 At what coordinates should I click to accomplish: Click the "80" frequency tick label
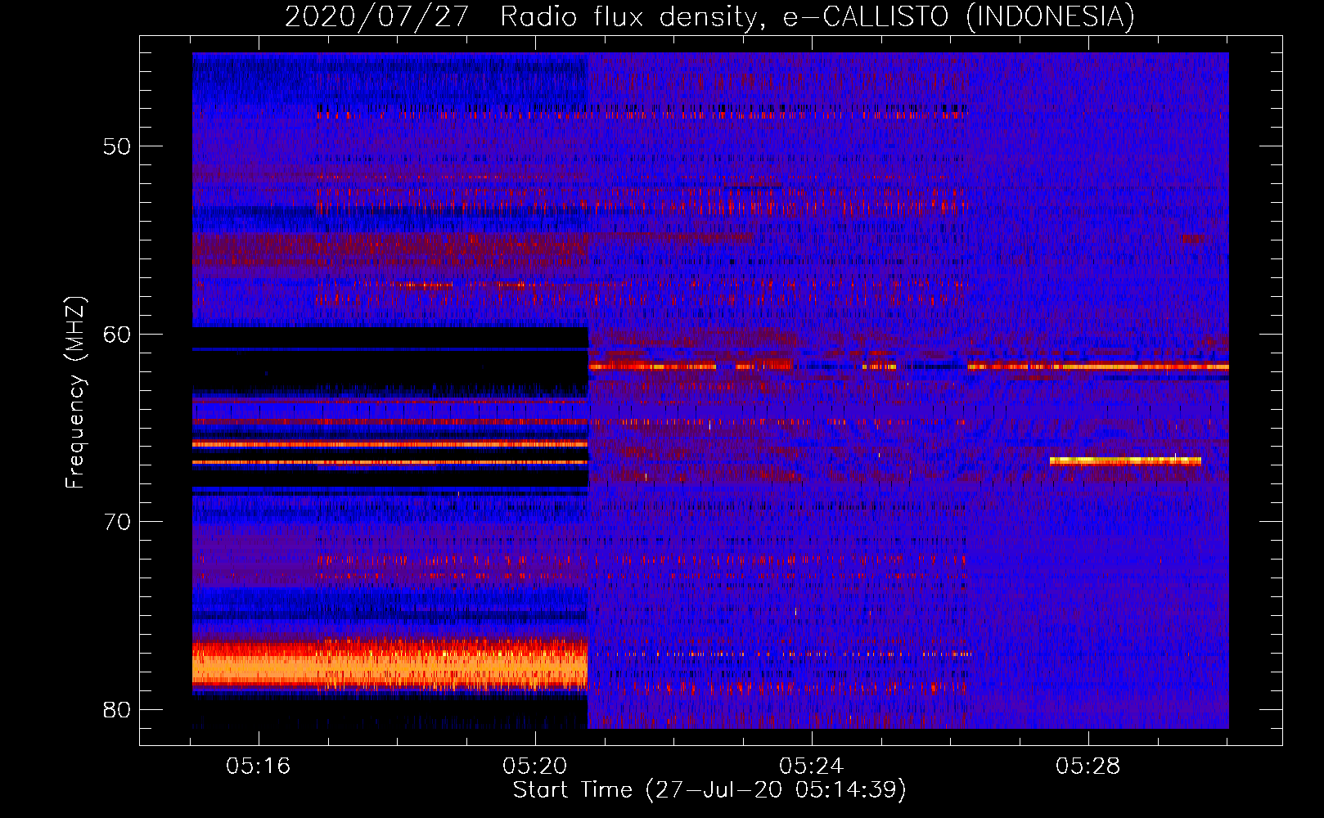117,709
